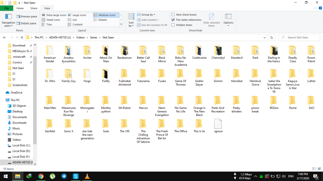Open the Chernobyl folder
Screen dimensions: 323x181
click(218, 52)
